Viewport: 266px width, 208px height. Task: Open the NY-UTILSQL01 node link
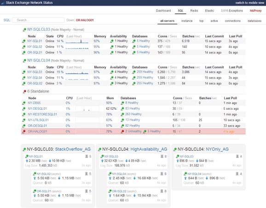click(x=38, y=120)
